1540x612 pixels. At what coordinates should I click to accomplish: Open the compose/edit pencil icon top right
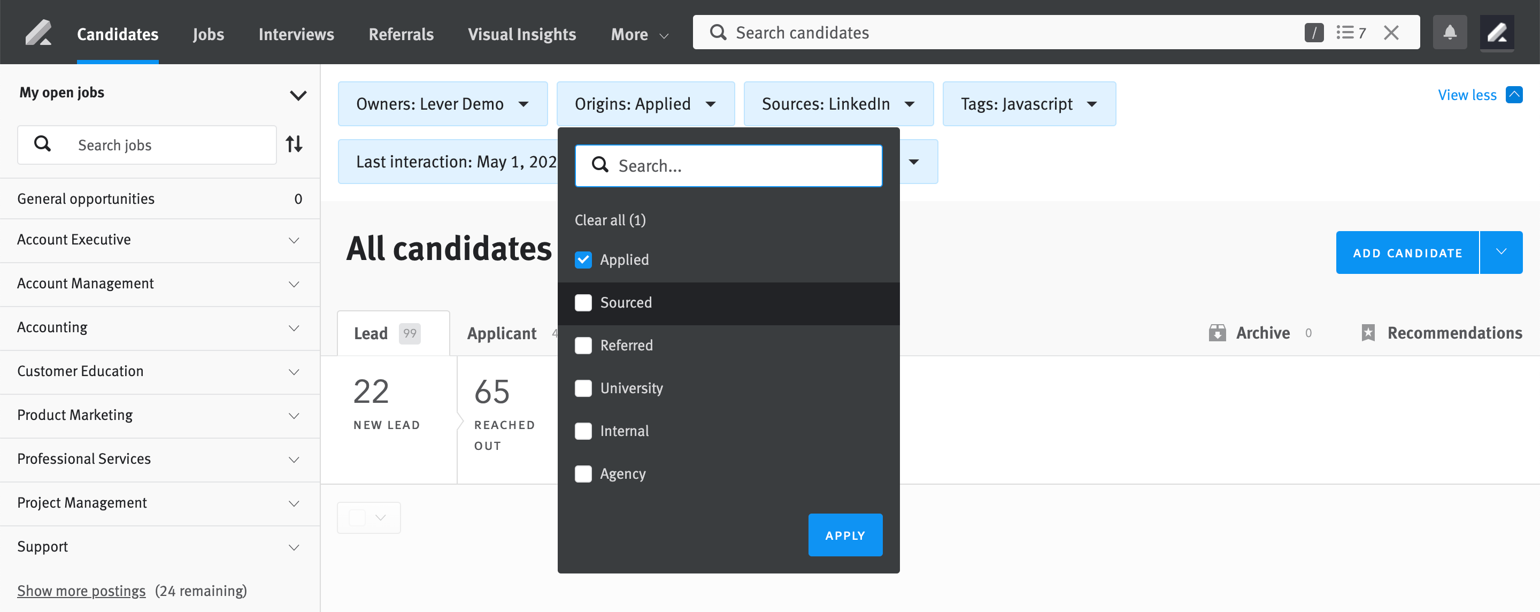pos(1497,32)
